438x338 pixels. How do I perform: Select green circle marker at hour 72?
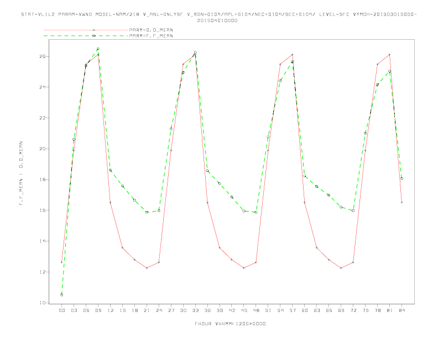point(353,210)
